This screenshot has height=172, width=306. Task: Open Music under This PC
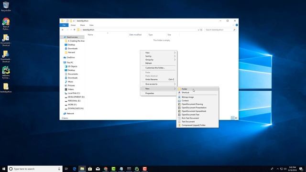(x=70, y=82)
